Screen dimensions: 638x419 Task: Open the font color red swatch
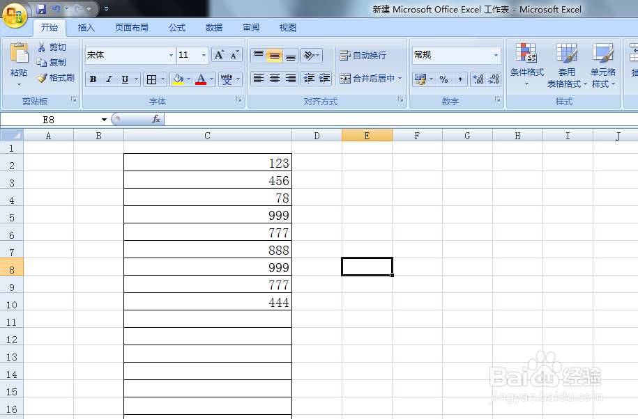[x=200, y=80]
